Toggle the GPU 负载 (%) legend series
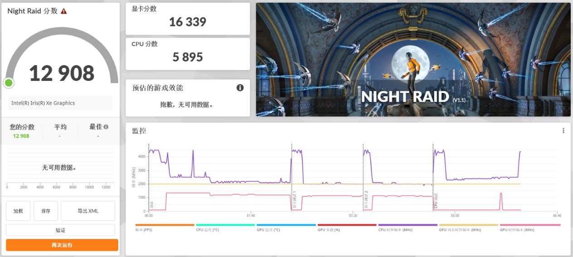This screenshot has height=257, width=573. (x=347, y=227)
